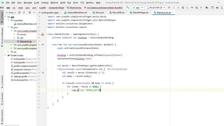Switch to the Movie.kt tab

(x=99, y=13)
